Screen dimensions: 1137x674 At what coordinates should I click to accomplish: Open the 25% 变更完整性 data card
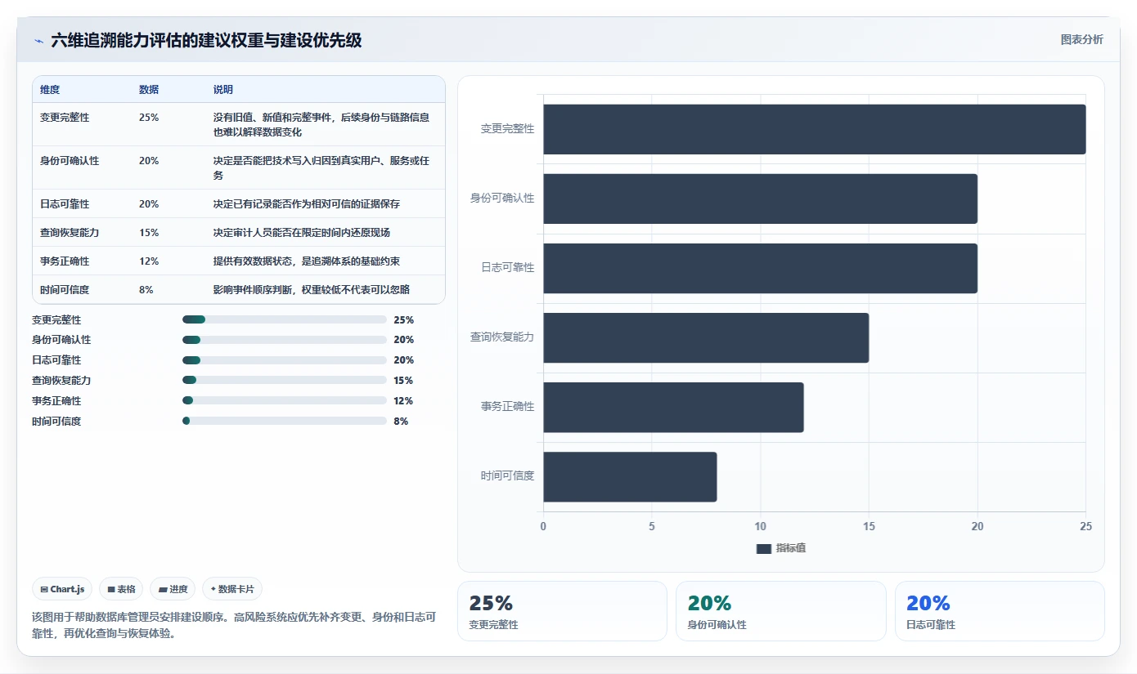coord(562,611)
